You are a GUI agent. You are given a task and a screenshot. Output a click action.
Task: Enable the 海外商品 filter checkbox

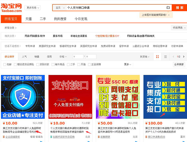tap(53, 65)
